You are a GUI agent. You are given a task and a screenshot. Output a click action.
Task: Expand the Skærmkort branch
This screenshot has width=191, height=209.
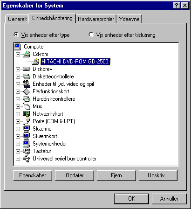coord(18,136)
